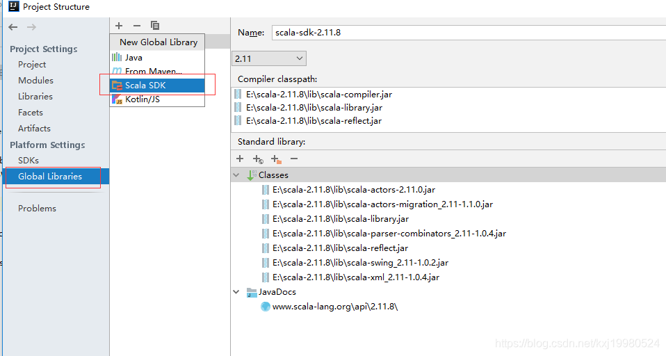
Task: Select the Kotlin/JS menu entry
Action: click(157, 99)
